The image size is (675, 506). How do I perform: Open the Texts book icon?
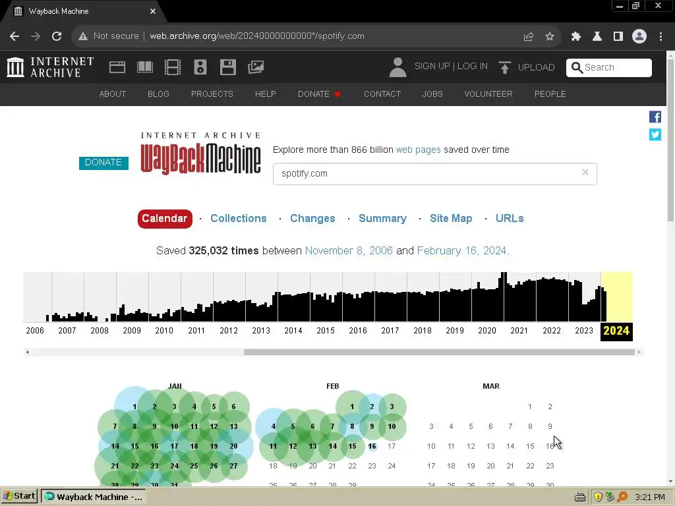click(144, 67)
